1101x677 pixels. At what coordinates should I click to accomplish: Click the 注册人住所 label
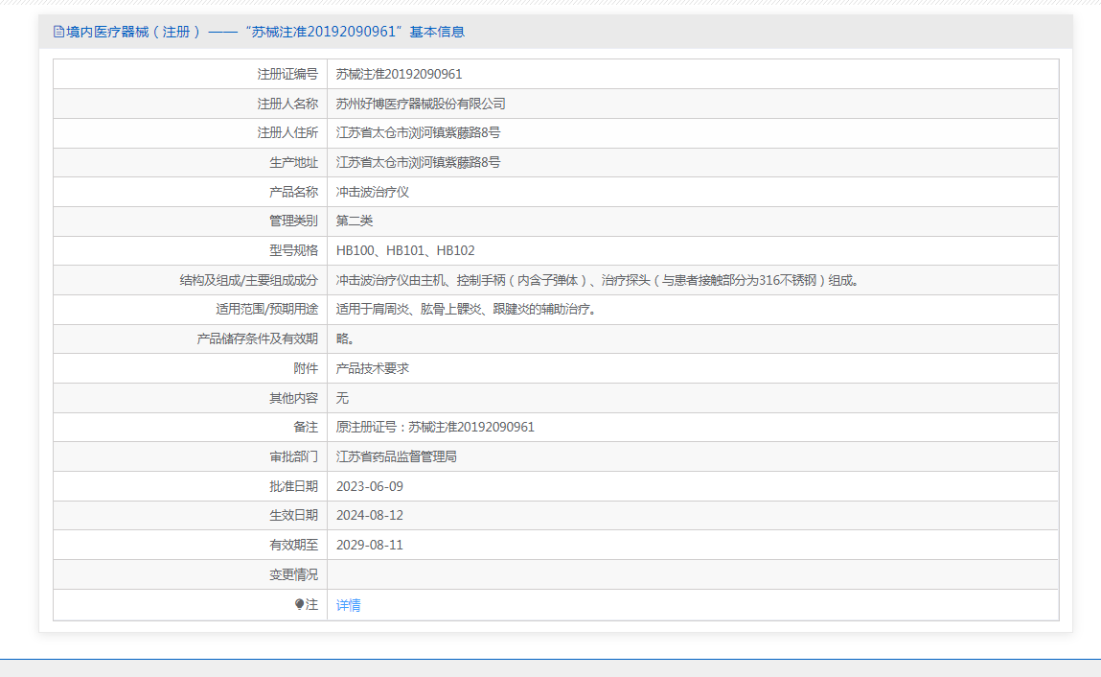[287, 133]
